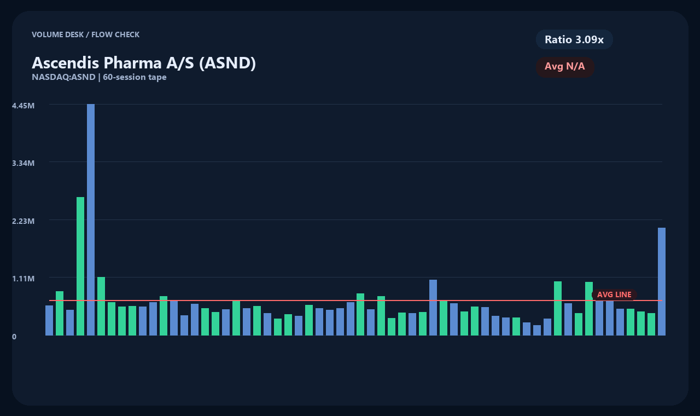Screen dimensions: 700x416
Task: Select the tall green bar near 2.6M
Action: tap(80, 266)
